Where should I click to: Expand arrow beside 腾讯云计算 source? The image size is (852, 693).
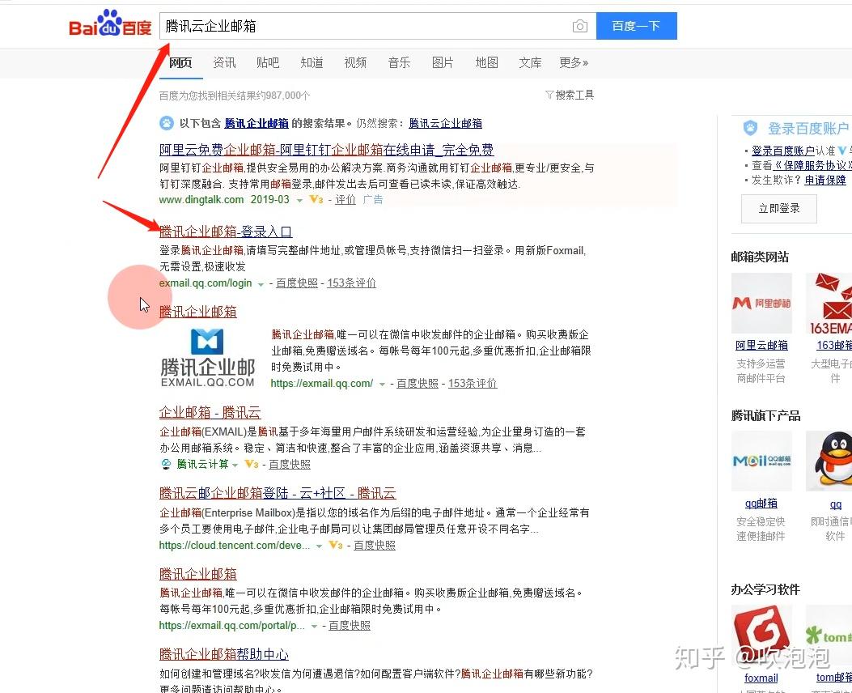pyautogui.click(x=235, y=466)
